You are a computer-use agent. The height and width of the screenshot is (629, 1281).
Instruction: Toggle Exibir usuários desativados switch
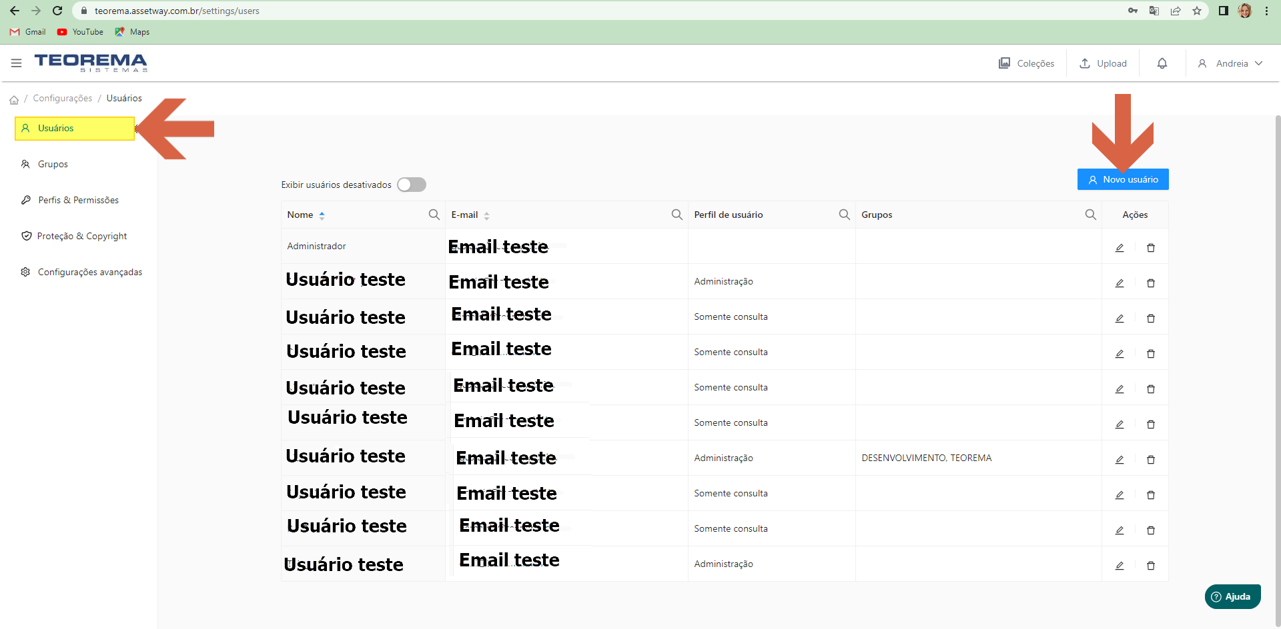pyautogui.click(x=412, y=185)
